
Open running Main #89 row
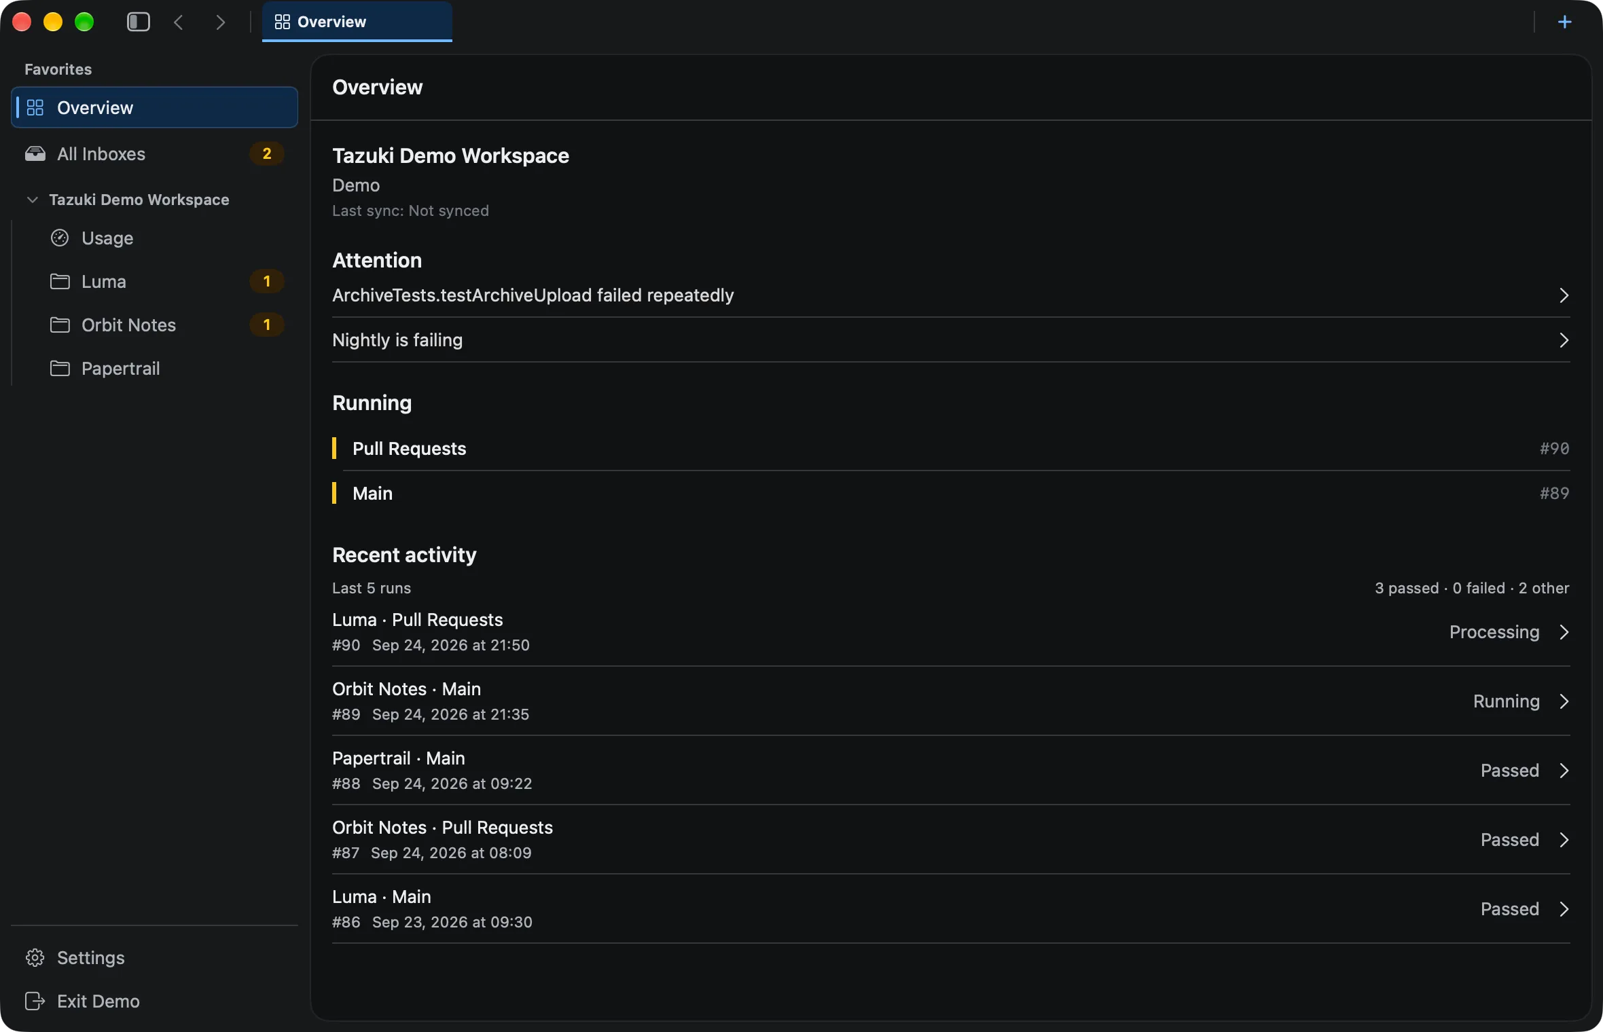tap(951, 493)
